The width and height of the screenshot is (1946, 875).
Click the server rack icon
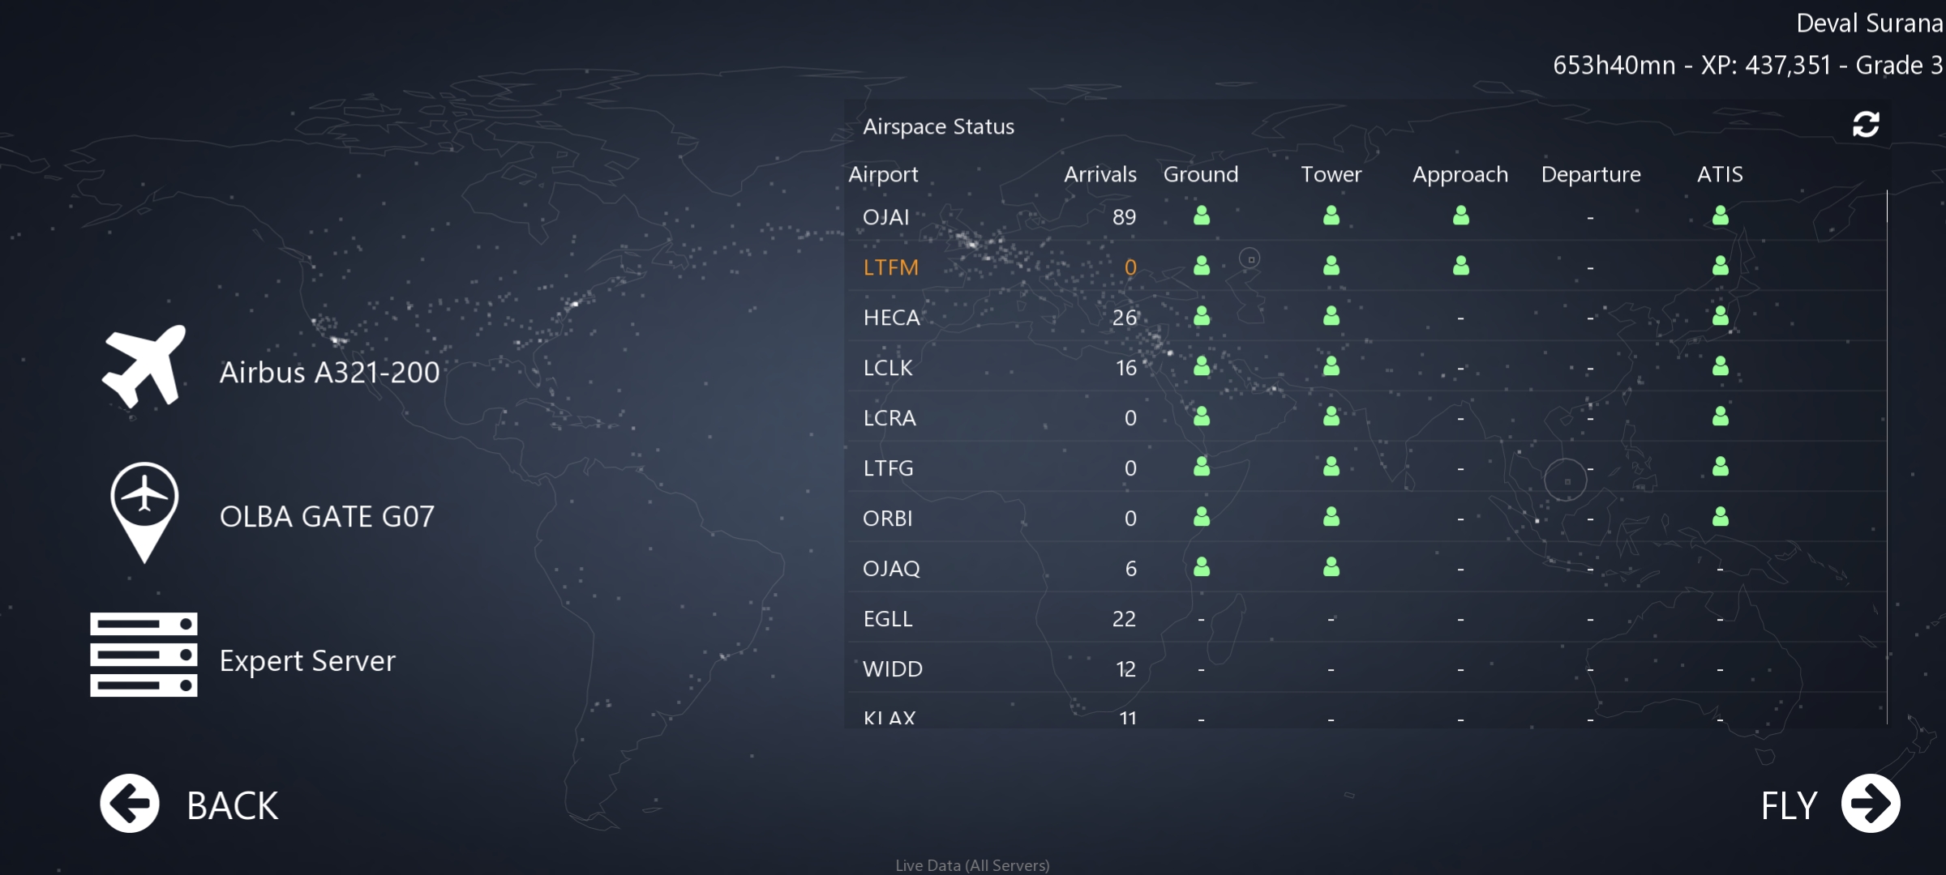[x=144, y=655]
